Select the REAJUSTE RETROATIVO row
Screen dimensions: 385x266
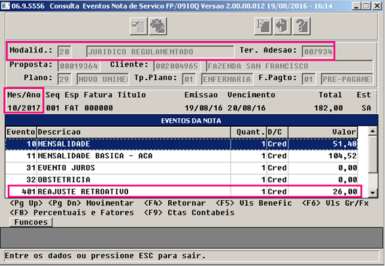(x=181, y=191)
